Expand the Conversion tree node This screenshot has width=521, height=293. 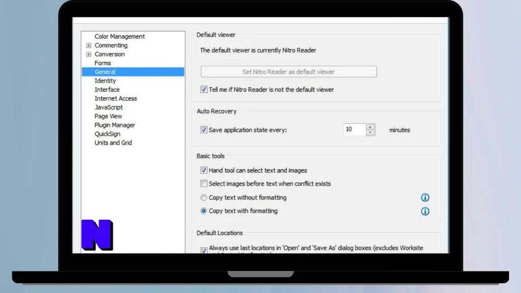[89, 54]
